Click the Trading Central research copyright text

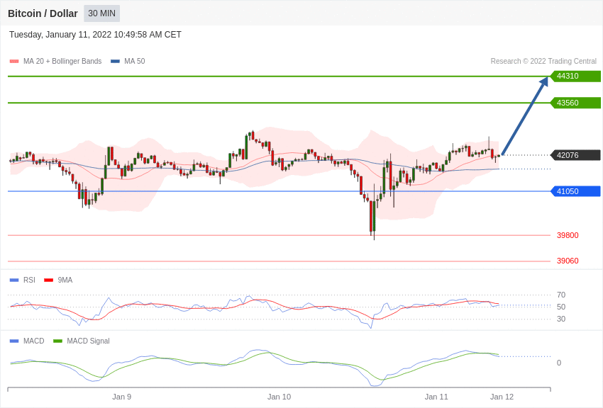tap(543, 62)
